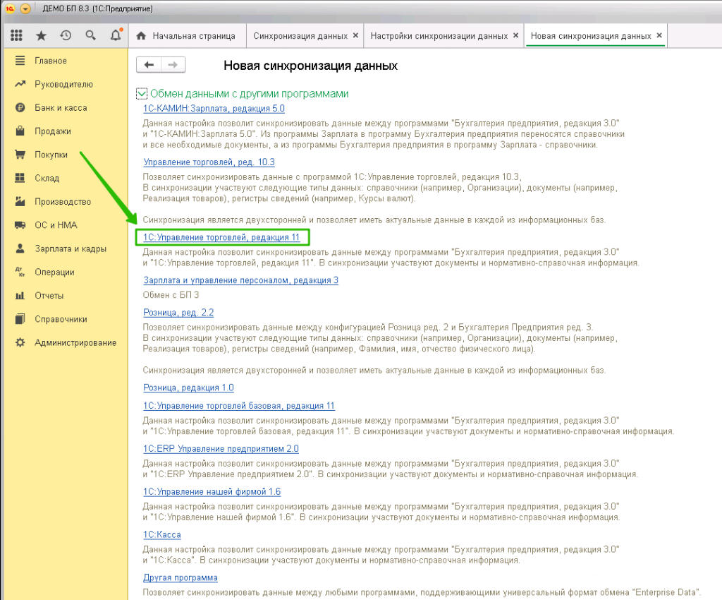Open the History clock icon
The height and width of the screenshot is (600, 722).
point(66,35)
